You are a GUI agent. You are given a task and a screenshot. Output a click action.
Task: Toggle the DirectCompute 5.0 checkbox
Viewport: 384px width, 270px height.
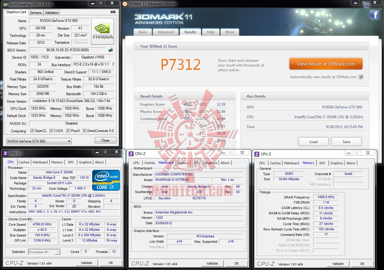(x=85, y=131)
